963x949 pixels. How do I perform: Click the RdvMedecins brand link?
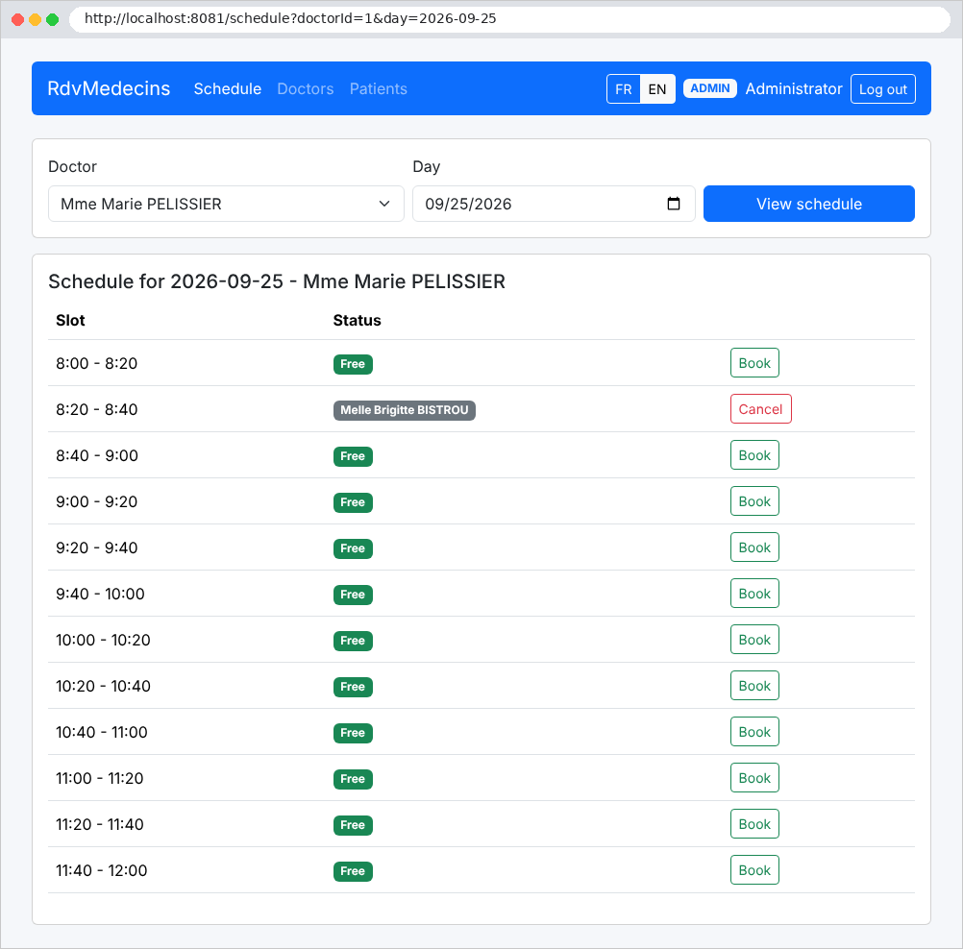[x=109, y=88]
